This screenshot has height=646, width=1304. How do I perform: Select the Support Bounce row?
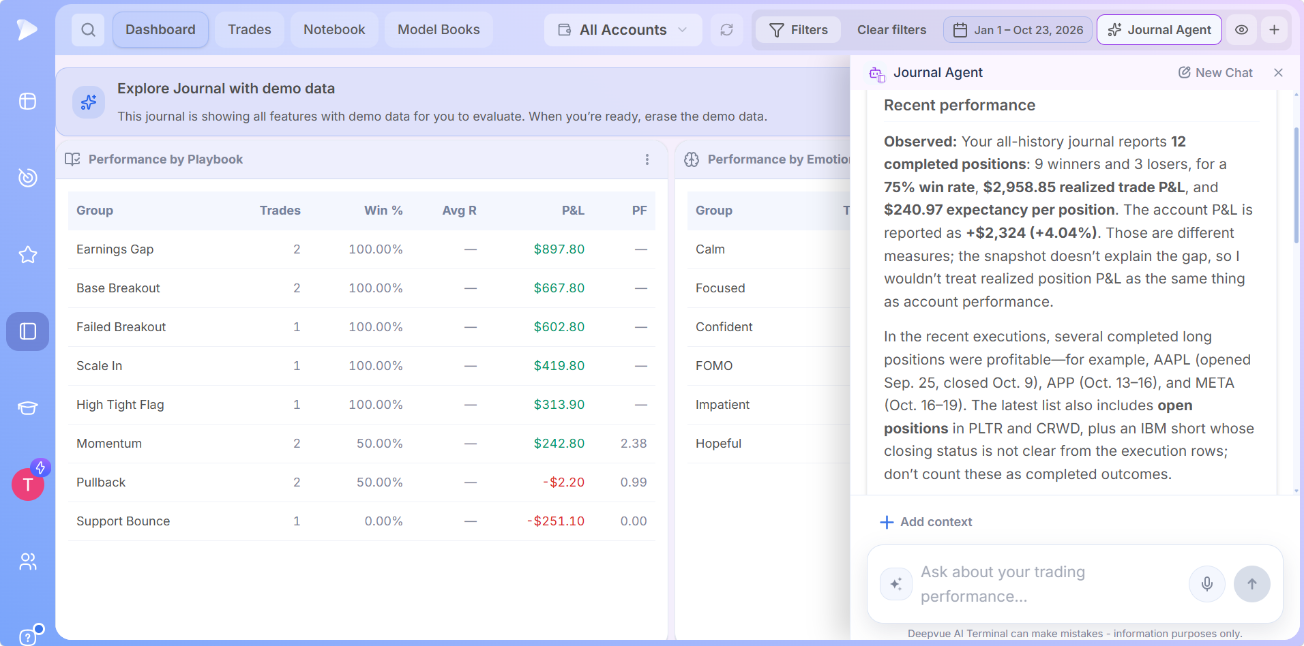pos(361,521)
